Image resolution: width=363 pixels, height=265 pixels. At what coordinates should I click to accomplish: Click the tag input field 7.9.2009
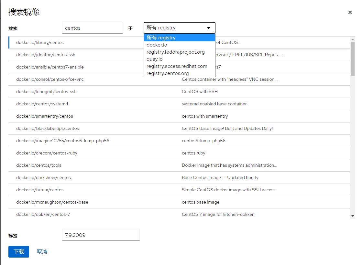(x=101, y=235)
